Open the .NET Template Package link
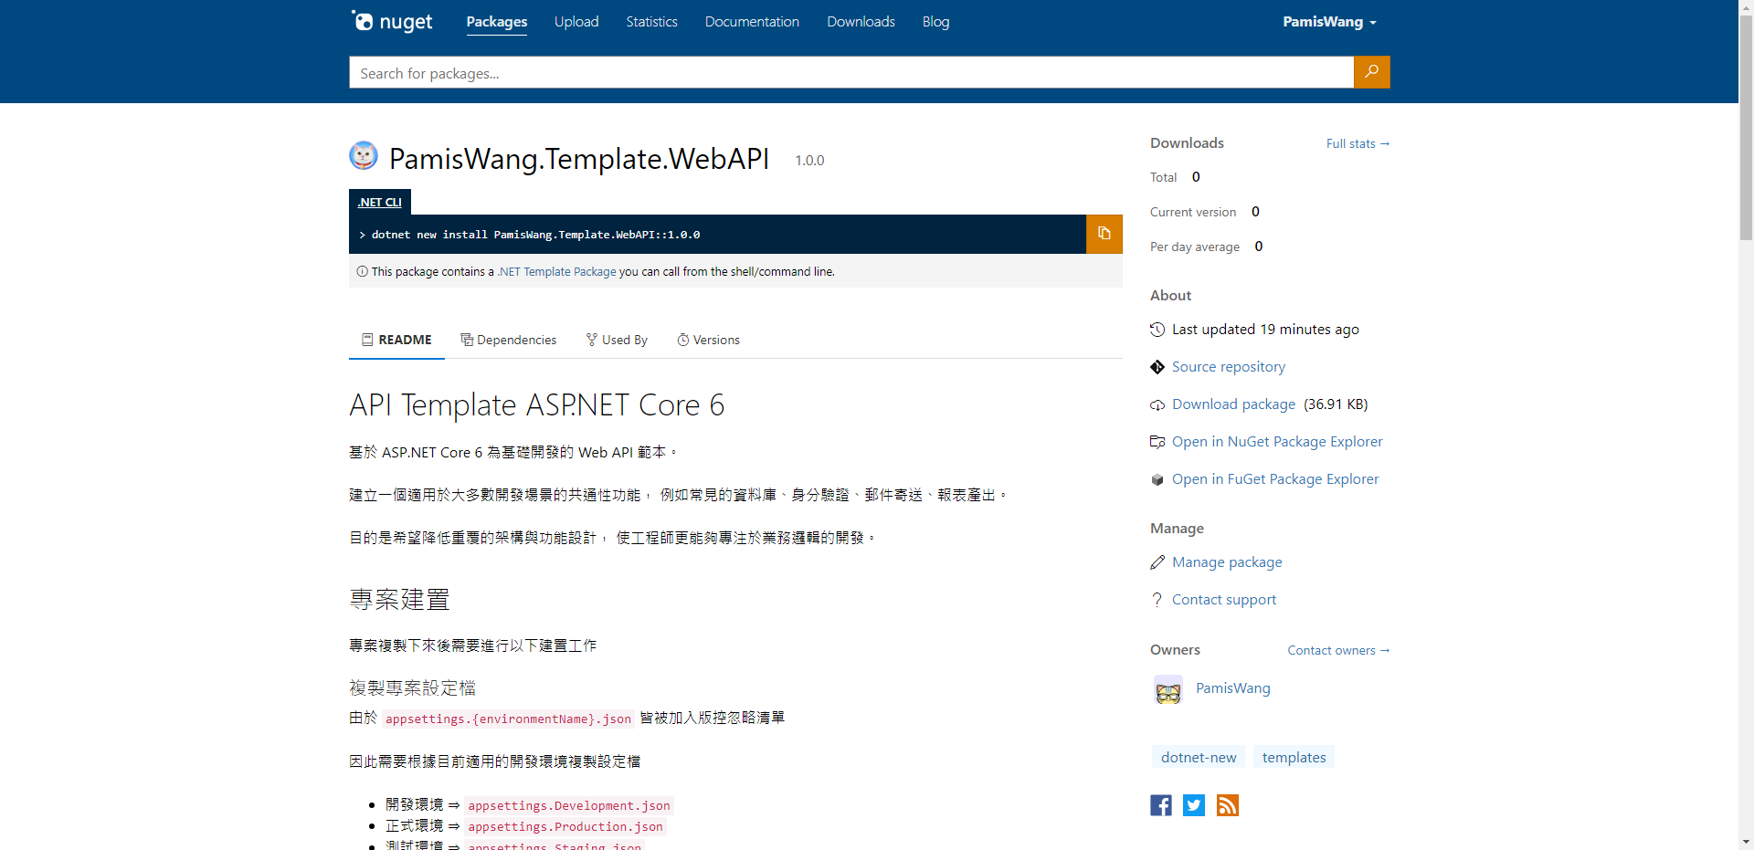This screenshot has width=1754, height=850. [556, 271]
